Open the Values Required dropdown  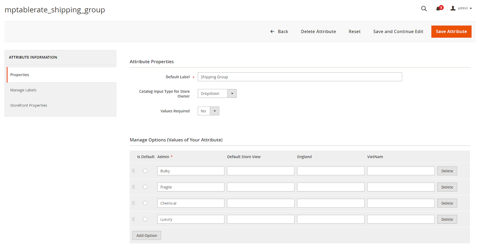click(x=208, y=111)
